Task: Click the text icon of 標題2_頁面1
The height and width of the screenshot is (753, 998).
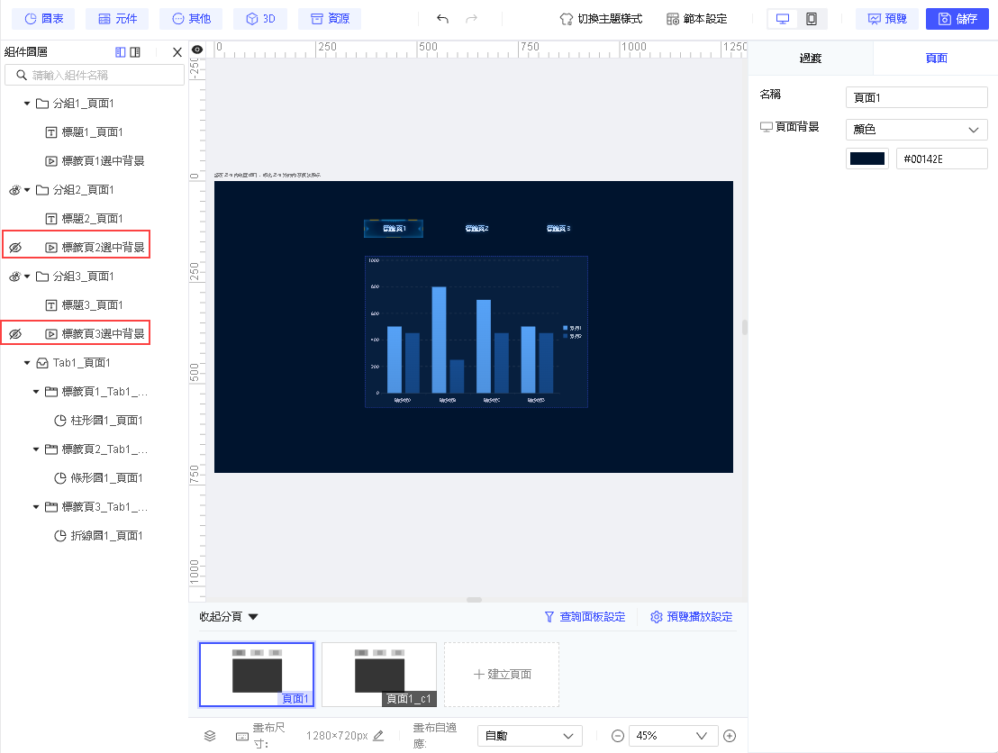Action: click(x=51, y=219)
